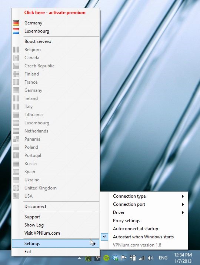Open Action Center flag icon in tray

(x=124, y=258)
